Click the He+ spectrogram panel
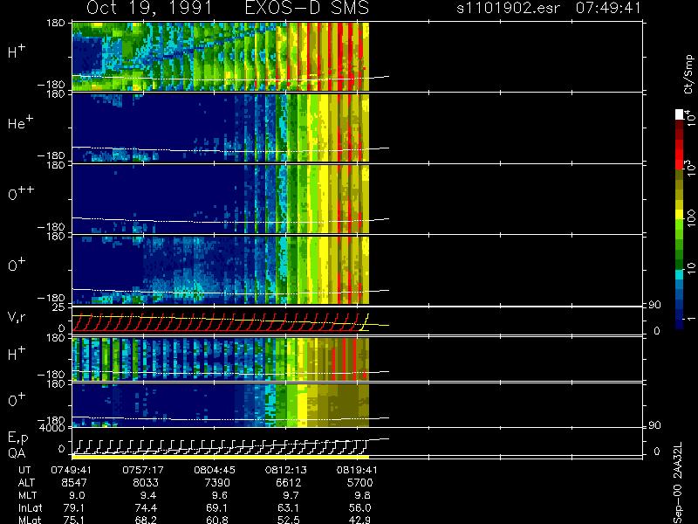Viewport: 698px width, 524px height. pos(221,128)
